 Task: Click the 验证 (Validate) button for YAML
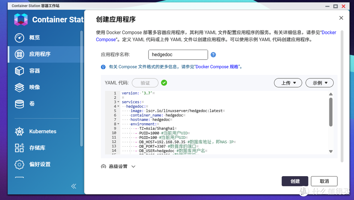click(145, 83)
